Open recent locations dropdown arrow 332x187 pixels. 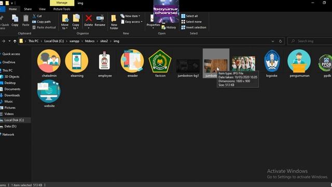pyautogui.click(x=9, y=41)
